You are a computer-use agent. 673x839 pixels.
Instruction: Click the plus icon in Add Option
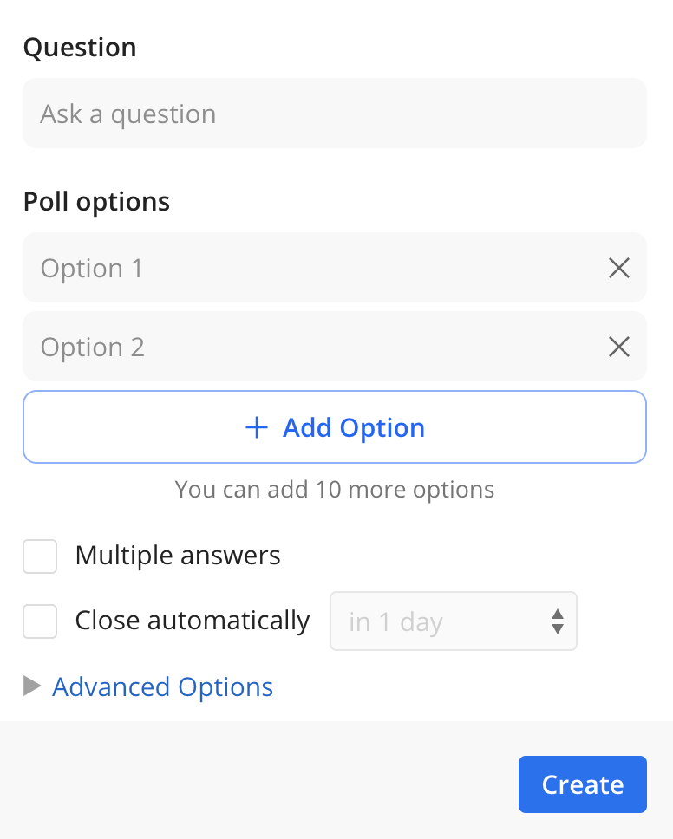tap(257, 427)
